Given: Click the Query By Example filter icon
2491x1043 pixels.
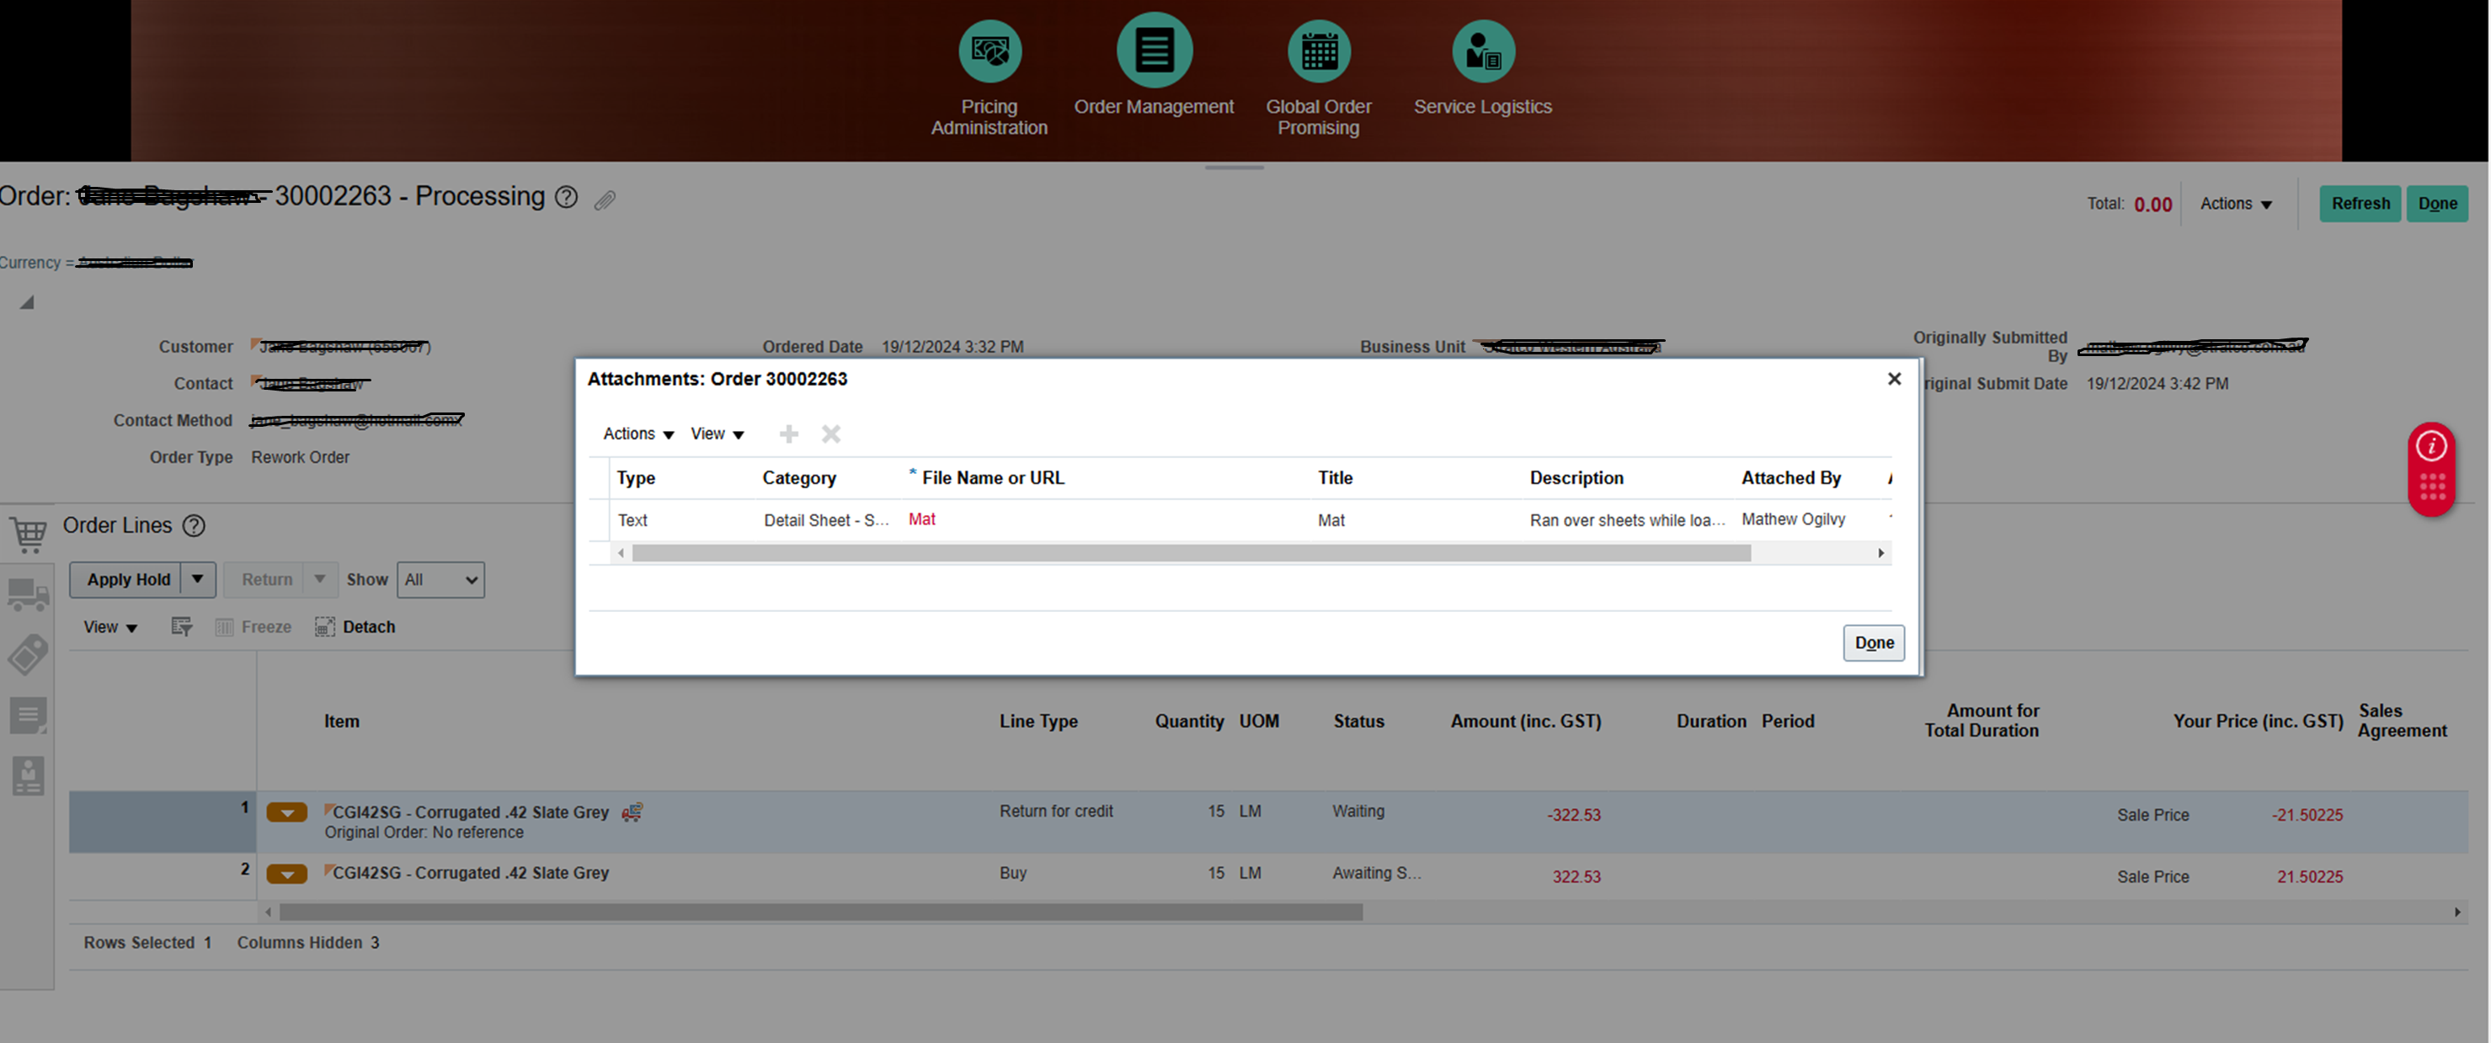Looking at the screenshot, I should pyautogui.click(x=181, y=626).
